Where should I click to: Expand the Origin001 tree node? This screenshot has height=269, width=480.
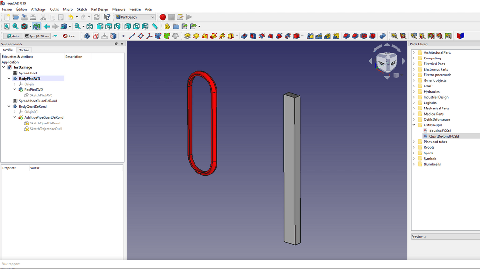[15, 112]
